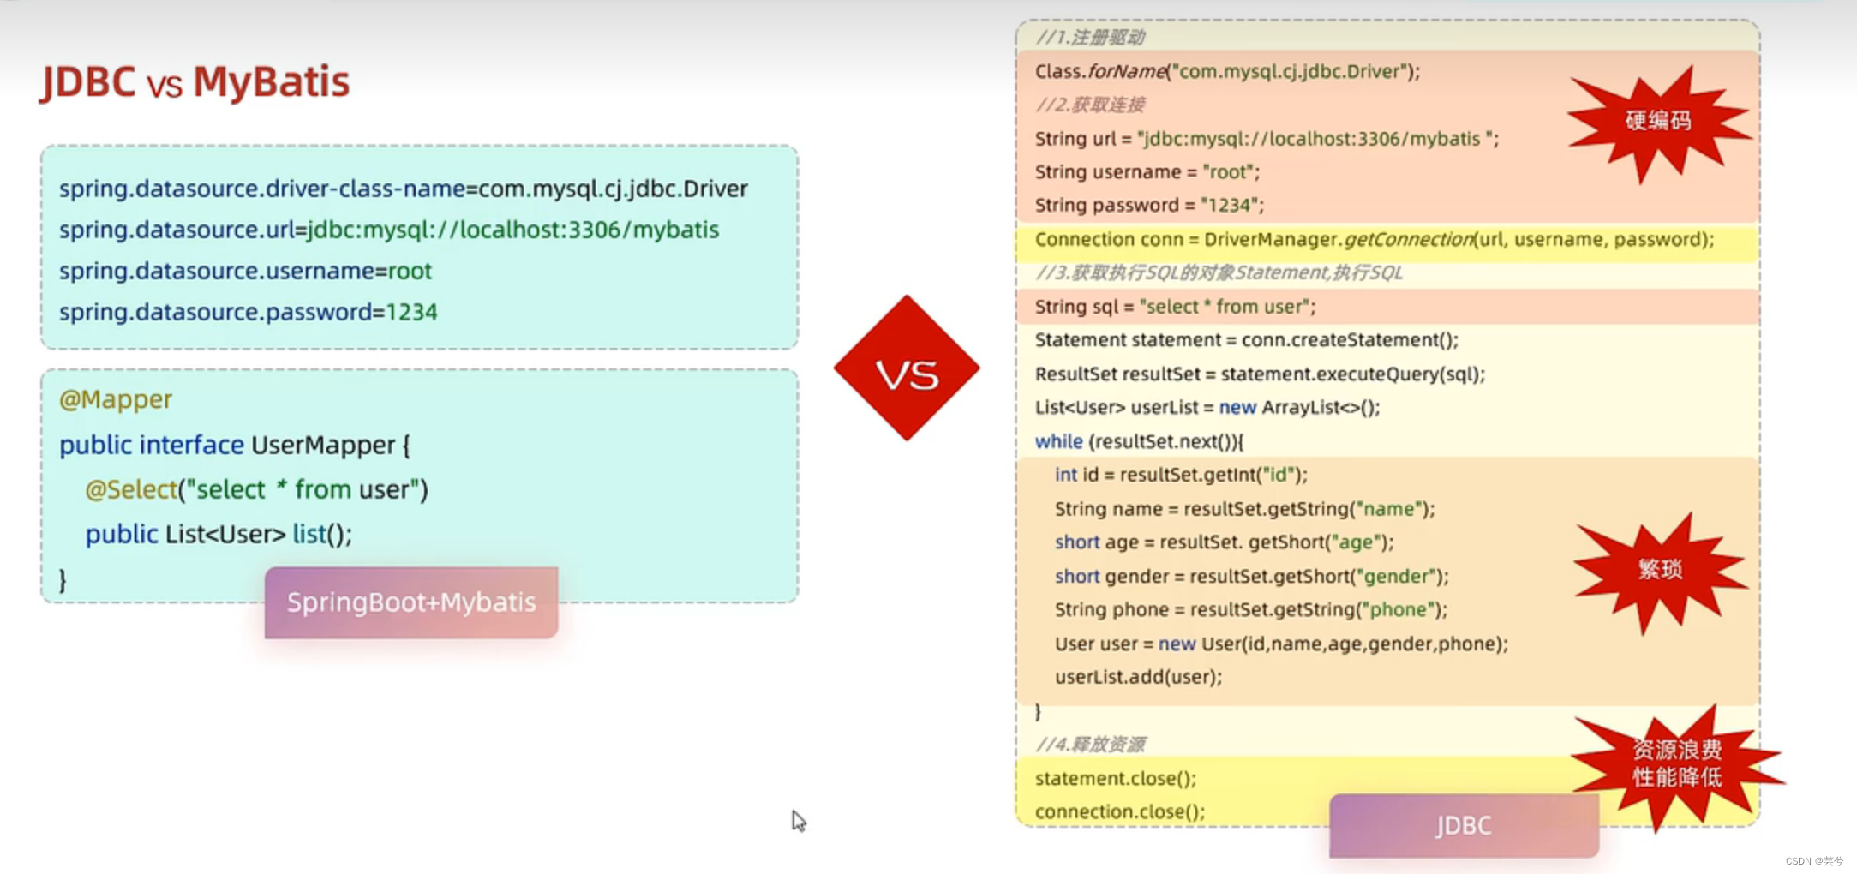Click the String sql = "select * from user" line

click(x=1175, y=307)
